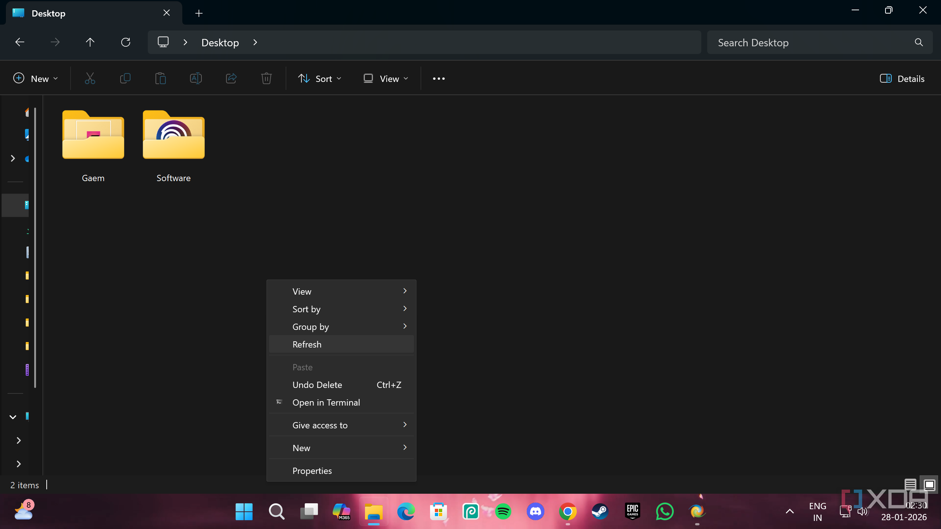Select the Gaem folder
Image resolution: width=941 pixels, height=529 pixels.
click(93, 146)
